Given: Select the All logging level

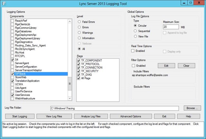Looking at the screenshot, I should pos(79,49).
